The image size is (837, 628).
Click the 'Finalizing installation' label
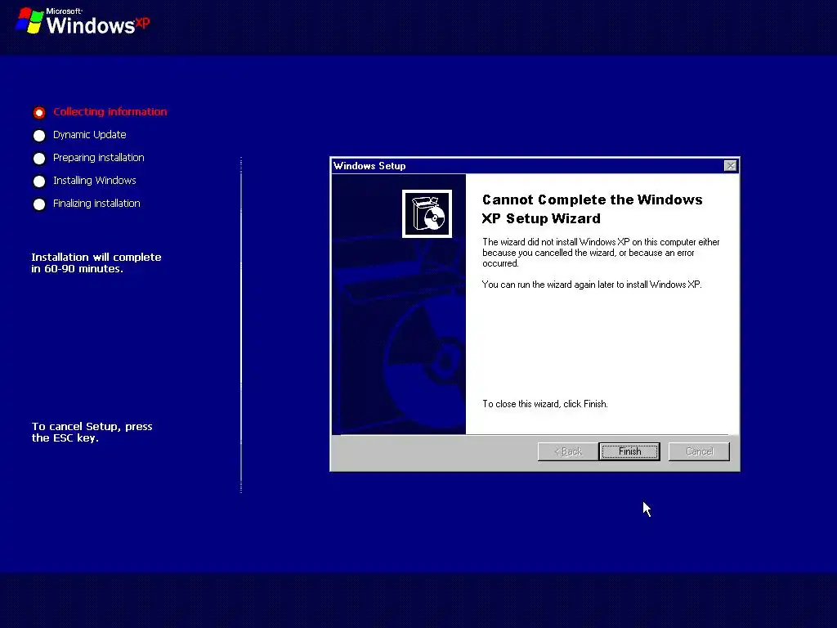(x=96, y=204)
